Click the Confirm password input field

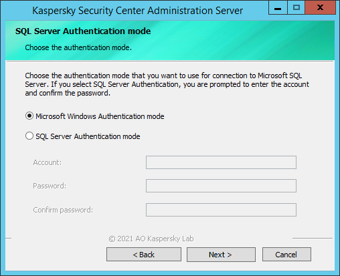pos(221,210)
